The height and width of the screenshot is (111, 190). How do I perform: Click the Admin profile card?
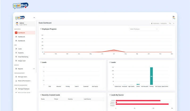pos(25,24)
